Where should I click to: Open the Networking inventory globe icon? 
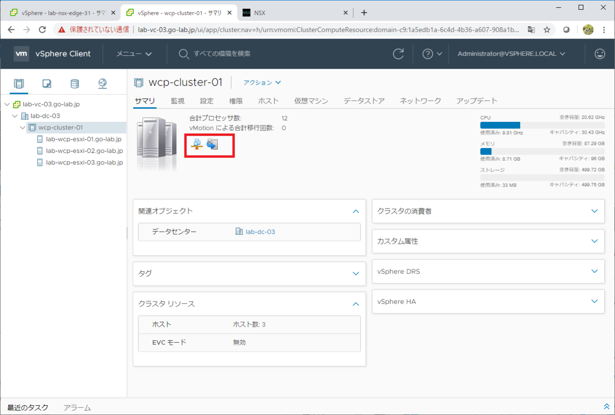[x=102, y=83]
